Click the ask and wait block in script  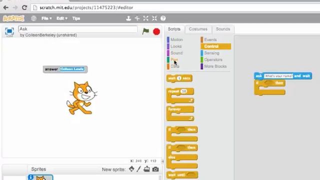click(x=283, y=76)
